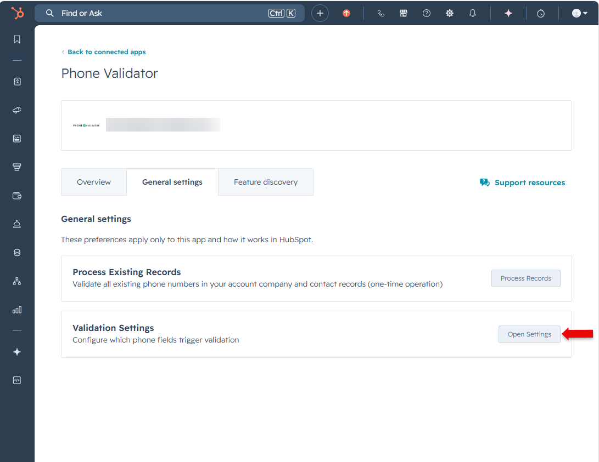Screen dimensions: 599x462
Task: Click the 'Validation Settings' heading
Action: click(113, 328)
